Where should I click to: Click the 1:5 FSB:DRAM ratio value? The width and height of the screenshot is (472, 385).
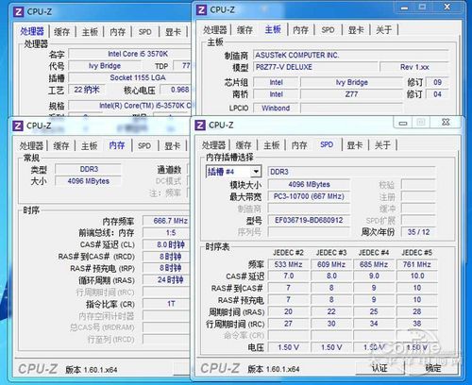[x=166, y=233]
